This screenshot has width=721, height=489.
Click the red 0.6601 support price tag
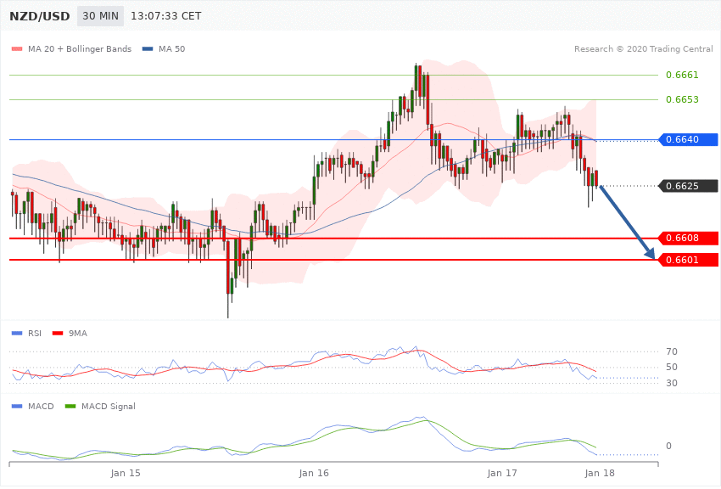[x=689, y=260]
